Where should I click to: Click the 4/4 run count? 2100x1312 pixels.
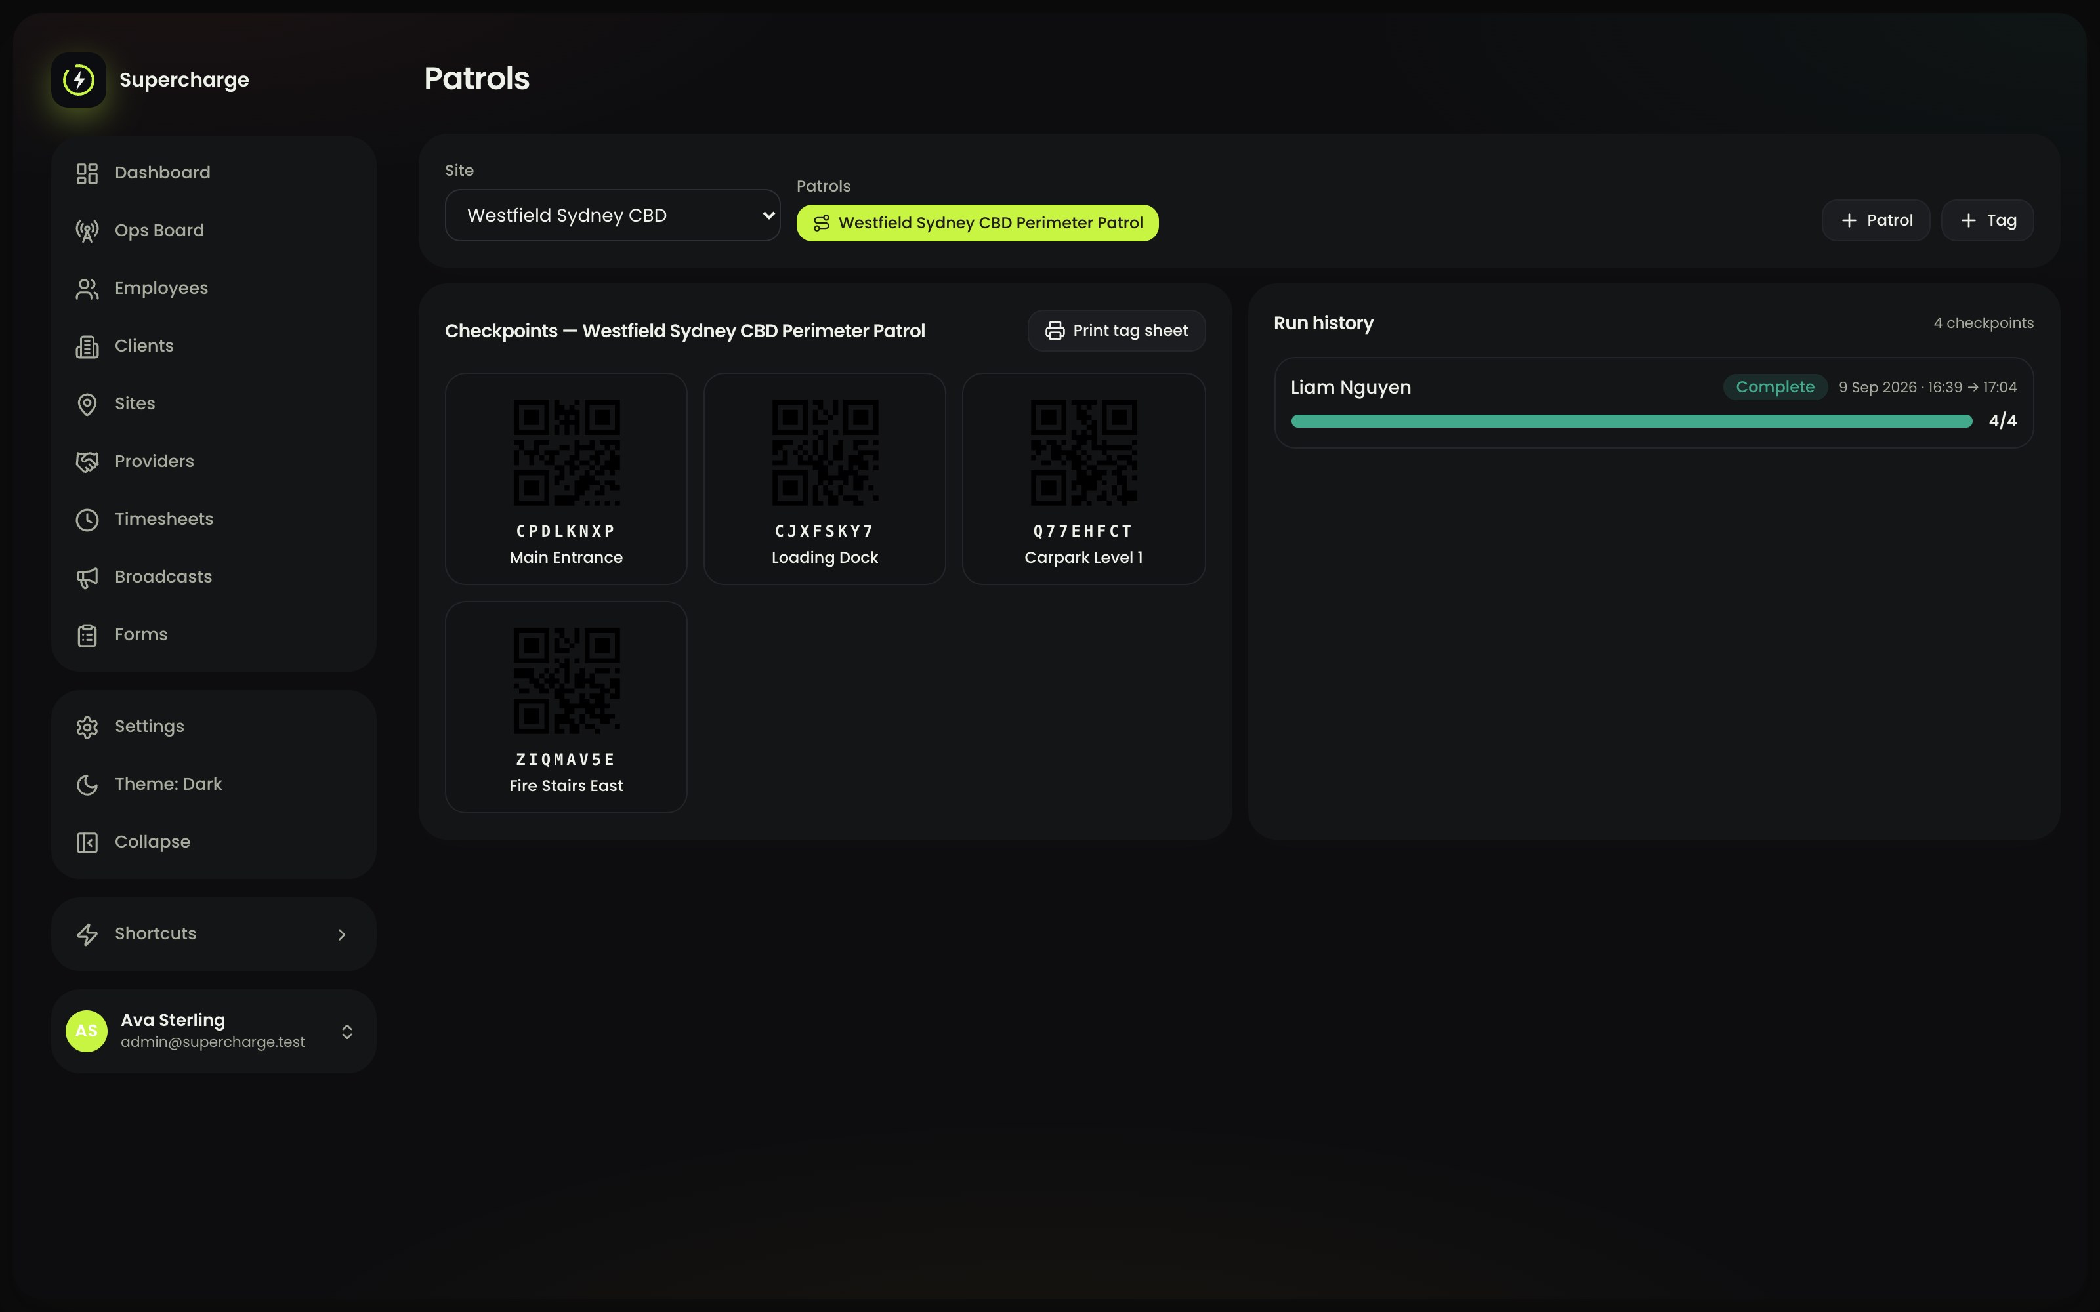pos(2002,421)
